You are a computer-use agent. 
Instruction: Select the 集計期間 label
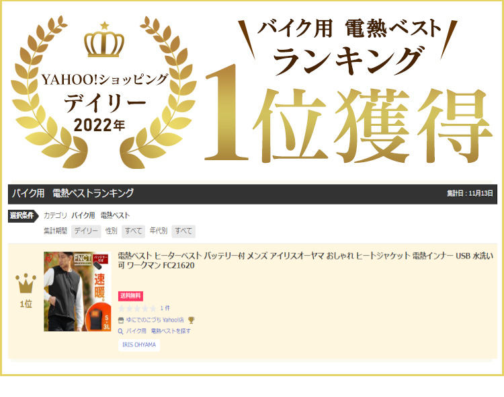pos(55,231)
